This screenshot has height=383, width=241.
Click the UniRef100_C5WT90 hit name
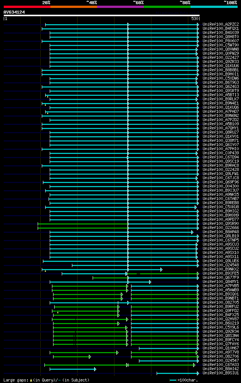point(221,45)
